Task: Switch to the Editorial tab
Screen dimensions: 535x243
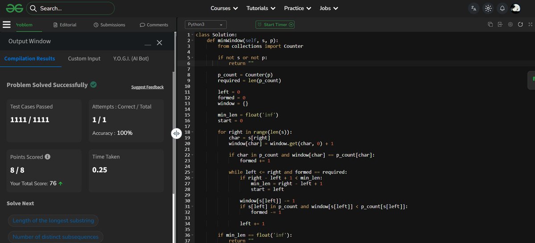Action: 65,25
